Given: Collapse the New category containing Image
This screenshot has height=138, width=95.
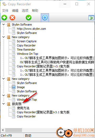Looking at the screenshot, I should click(x=3, y=79).
